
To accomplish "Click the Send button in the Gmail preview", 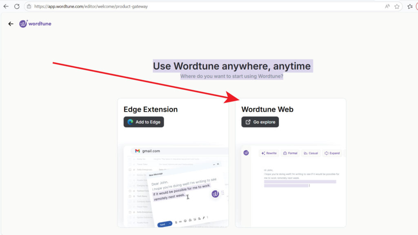I will [165, 224].
